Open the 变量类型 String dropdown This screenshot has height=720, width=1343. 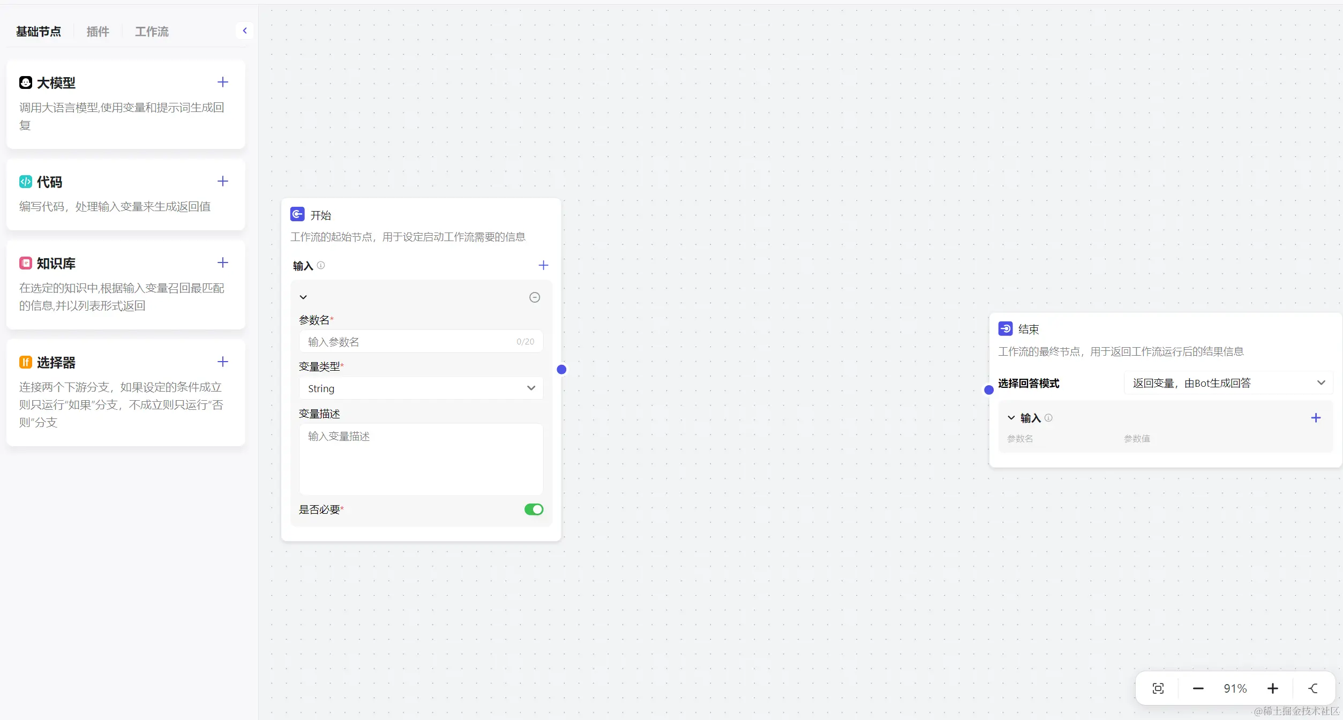point(421,388)
